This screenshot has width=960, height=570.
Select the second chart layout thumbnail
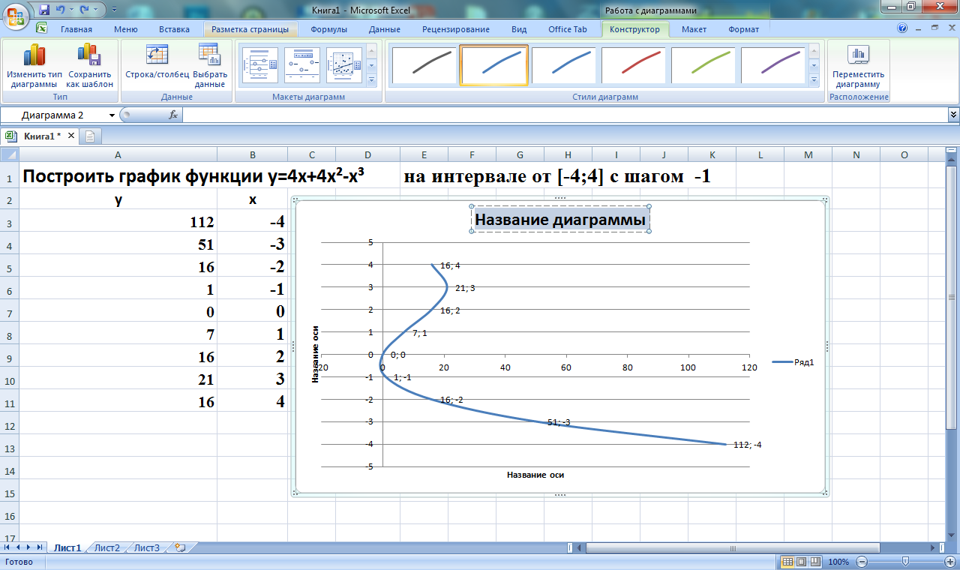(302, 66)
